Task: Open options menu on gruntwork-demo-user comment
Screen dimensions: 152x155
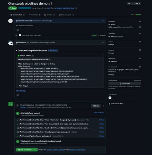Action: [103, 21]
